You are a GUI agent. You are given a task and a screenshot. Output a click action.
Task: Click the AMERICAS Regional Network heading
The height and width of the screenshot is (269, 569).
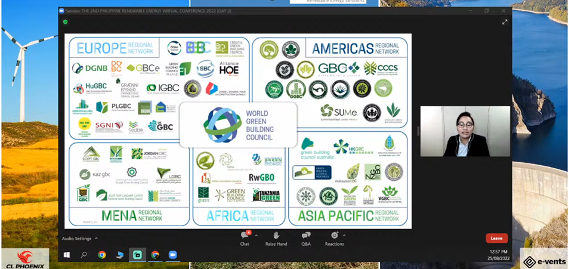[x=355, y=48]
